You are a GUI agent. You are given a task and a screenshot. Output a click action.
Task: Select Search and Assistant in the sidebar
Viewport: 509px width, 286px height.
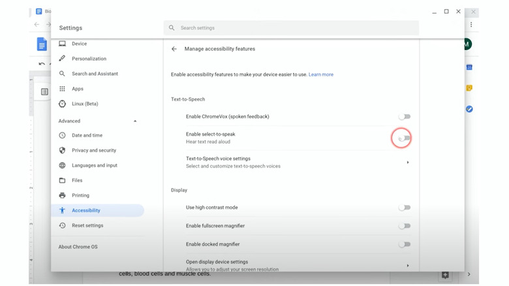point(95,74)
